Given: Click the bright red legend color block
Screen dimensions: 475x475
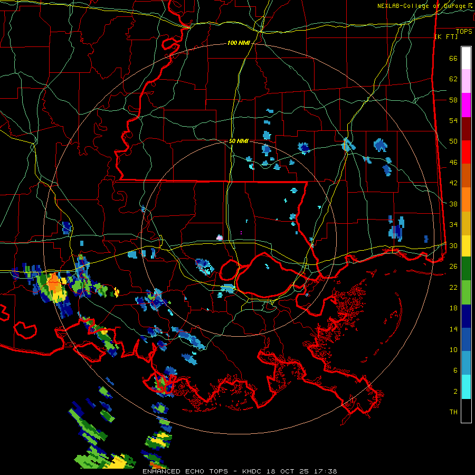Looking at the screenshot, I should tap(466, 152).
